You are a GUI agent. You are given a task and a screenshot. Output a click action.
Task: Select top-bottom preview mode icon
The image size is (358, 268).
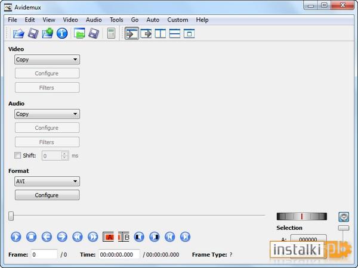[175, 34]
